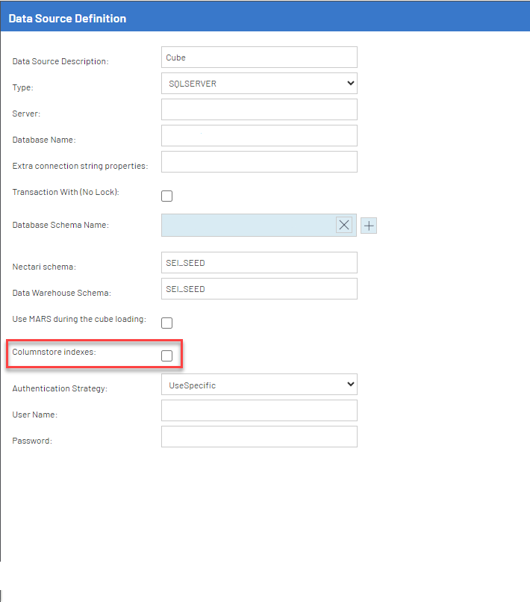
Task: Click in the Data Source Description field
Action: tap(259, 58)
